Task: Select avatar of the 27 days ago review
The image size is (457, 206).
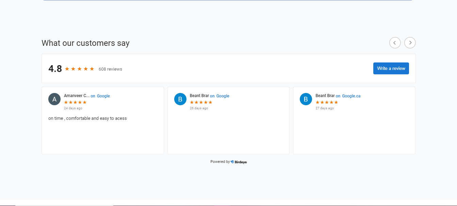Action: 306,99
